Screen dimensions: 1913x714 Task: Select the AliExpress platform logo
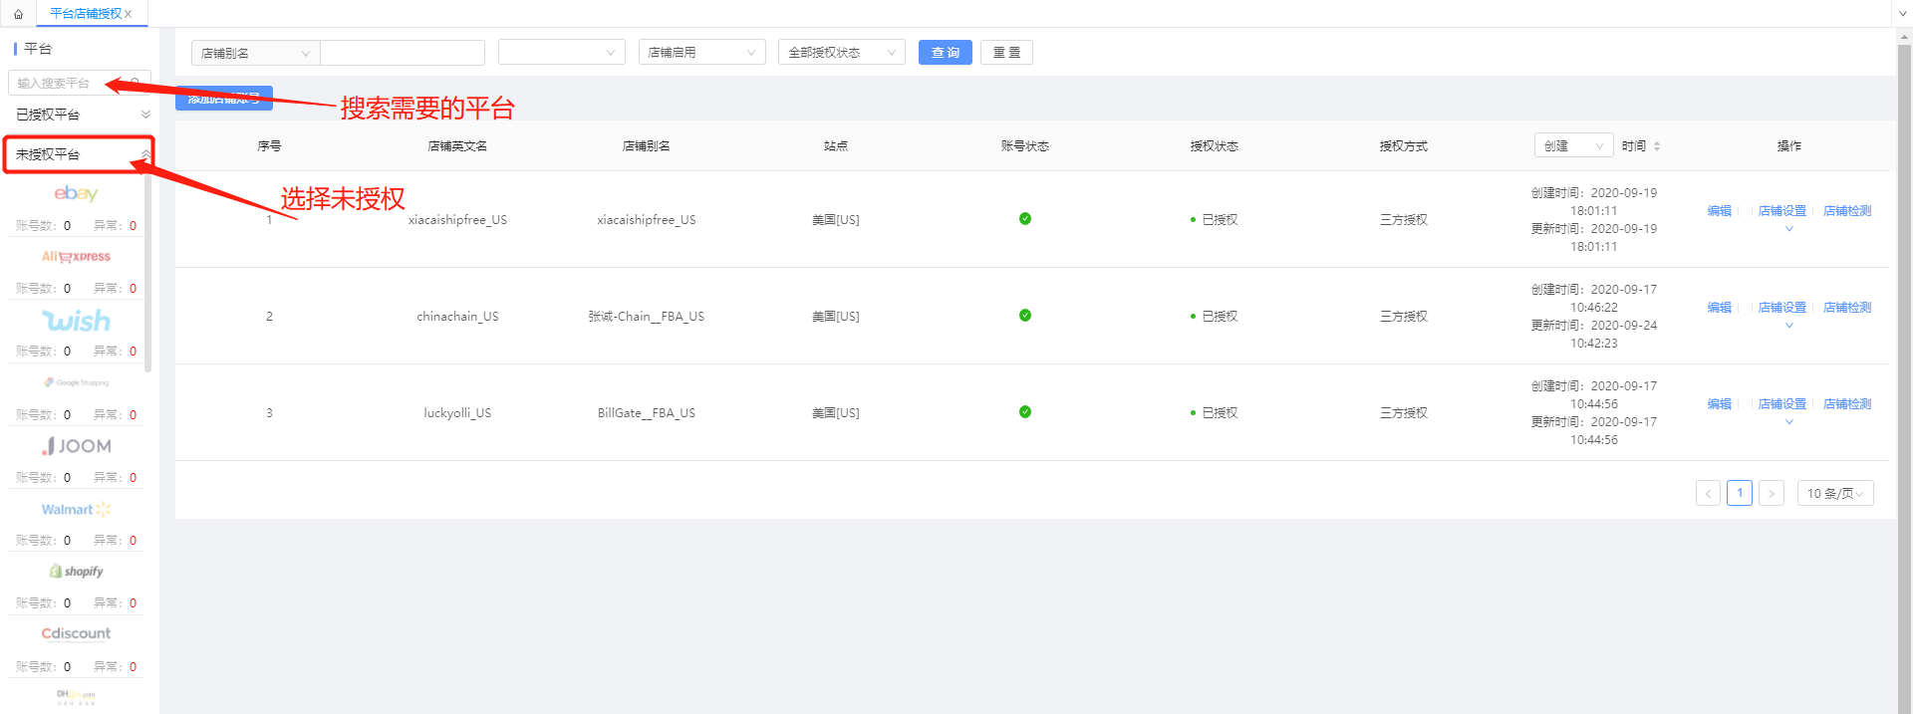pos(76,257)
